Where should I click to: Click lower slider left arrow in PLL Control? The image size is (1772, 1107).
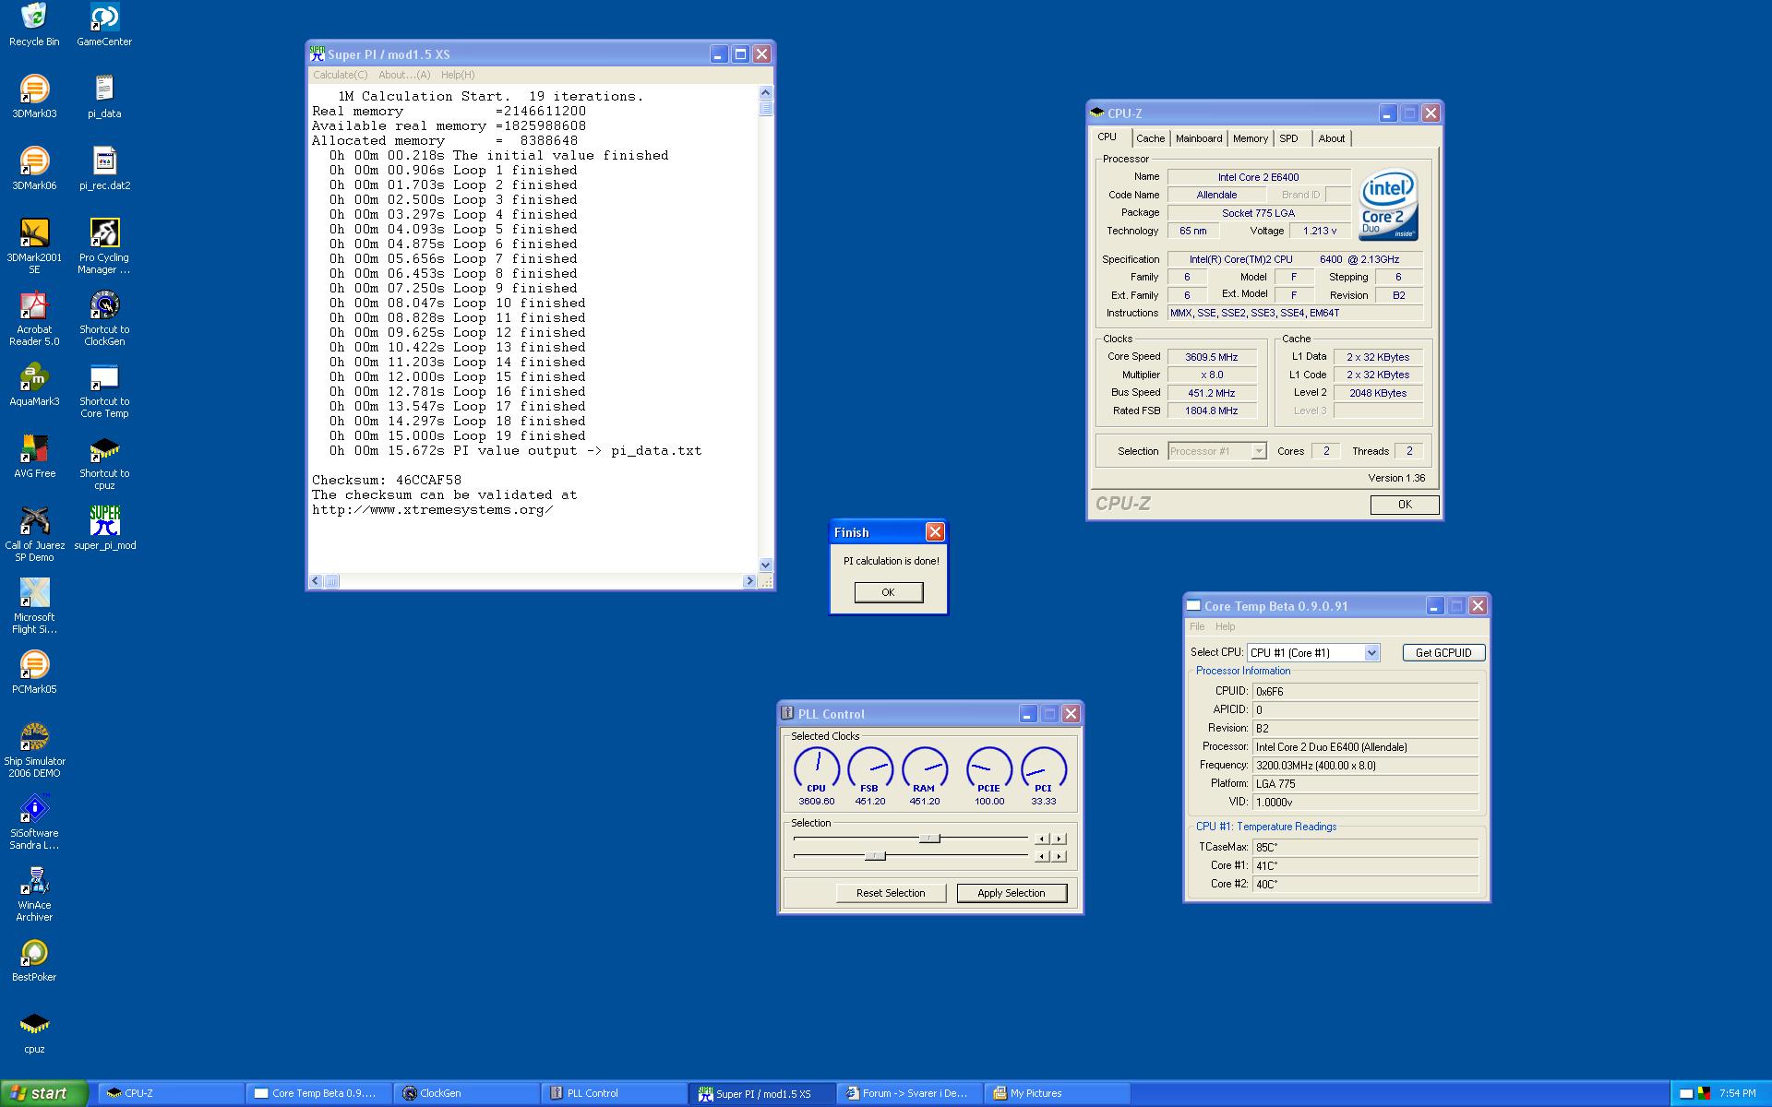(1041, 856)
